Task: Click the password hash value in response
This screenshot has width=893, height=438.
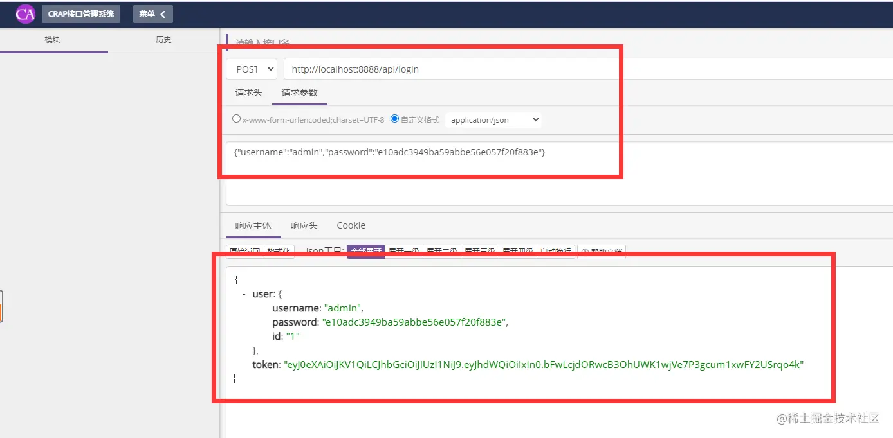Action: 414,322
